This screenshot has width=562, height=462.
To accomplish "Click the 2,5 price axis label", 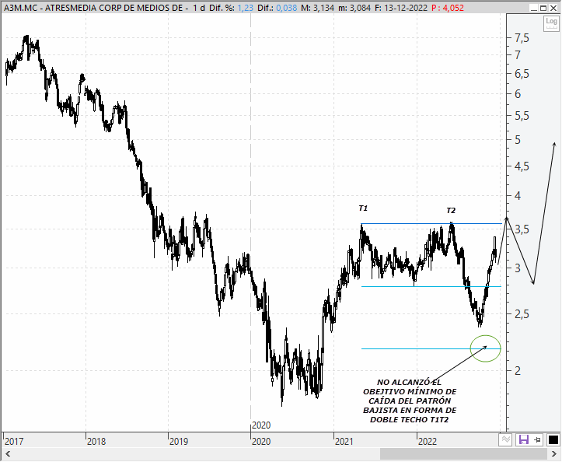I will [x=522, y=314].
